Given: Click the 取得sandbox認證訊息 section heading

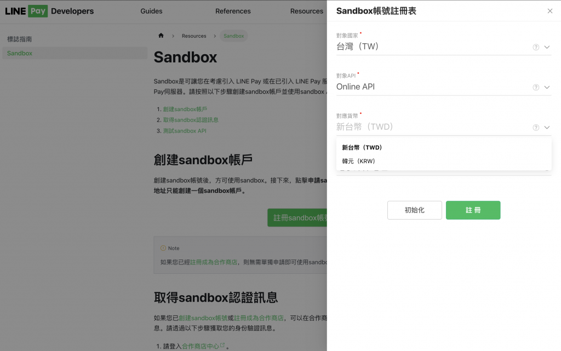Looking at the screenshot, I should click(216, 297).
